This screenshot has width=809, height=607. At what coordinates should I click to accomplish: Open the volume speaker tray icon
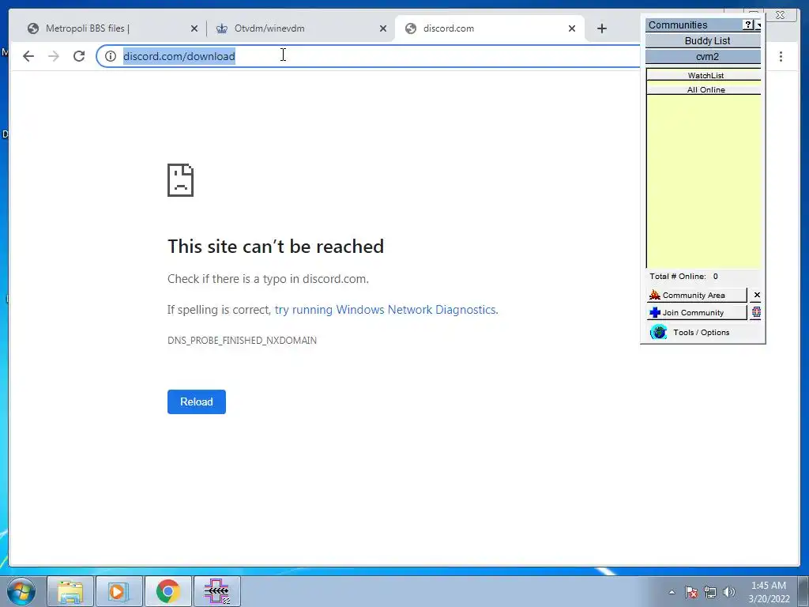729,592
